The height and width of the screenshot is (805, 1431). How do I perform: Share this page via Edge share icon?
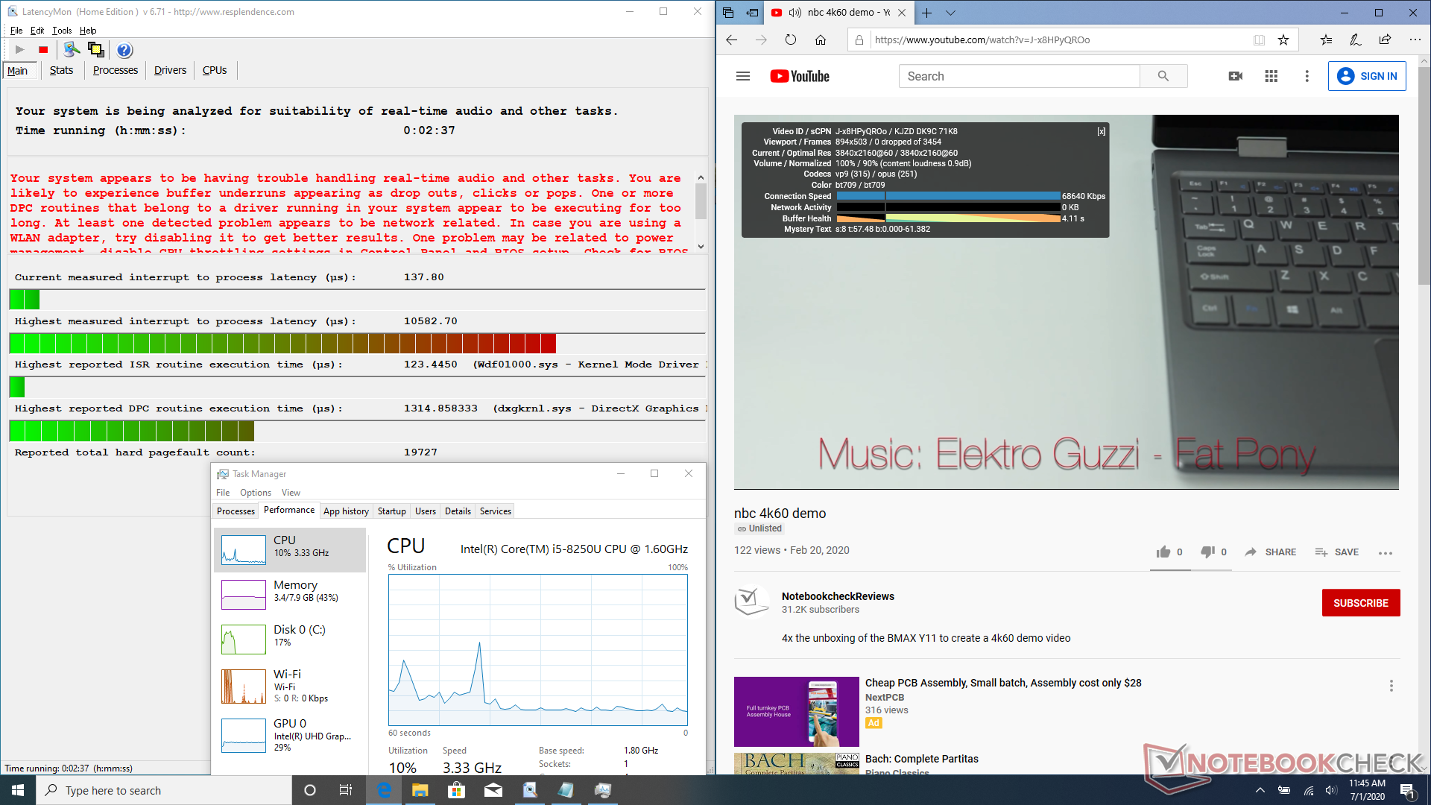(1385, 40)
